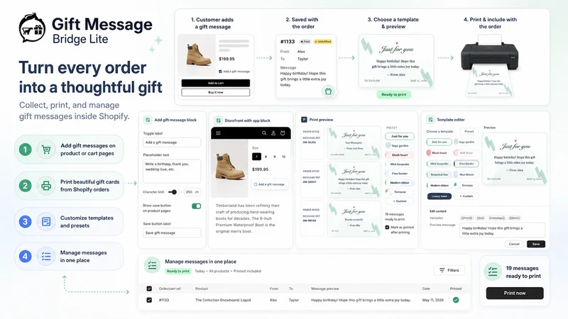The width and height of the screenshot is (568, 319).
Task: Click the Print preview panel P icon
Action: pos(304,120)
